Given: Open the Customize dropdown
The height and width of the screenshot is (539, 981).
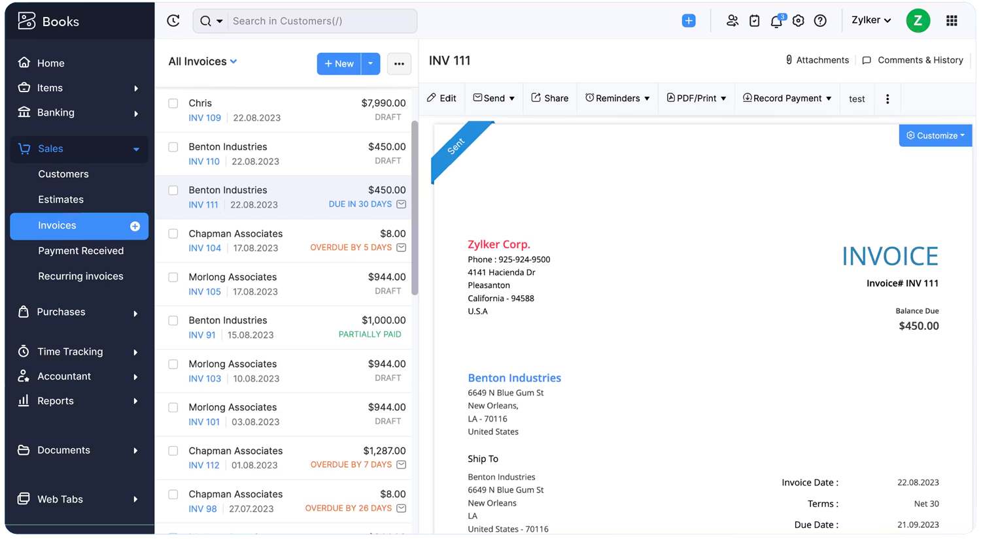Looking at the screenshot, I should 936,135.
